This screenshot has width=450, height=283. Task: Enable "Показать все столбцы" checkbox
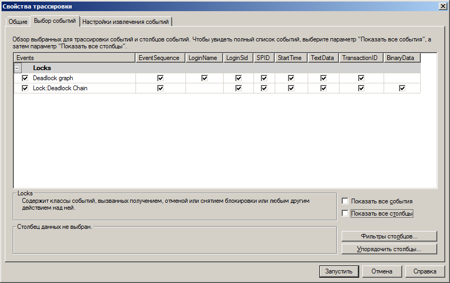tap(345, 213)
